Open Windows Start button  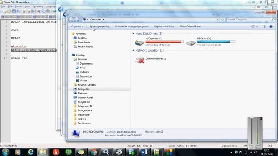[x=5, y=152]
